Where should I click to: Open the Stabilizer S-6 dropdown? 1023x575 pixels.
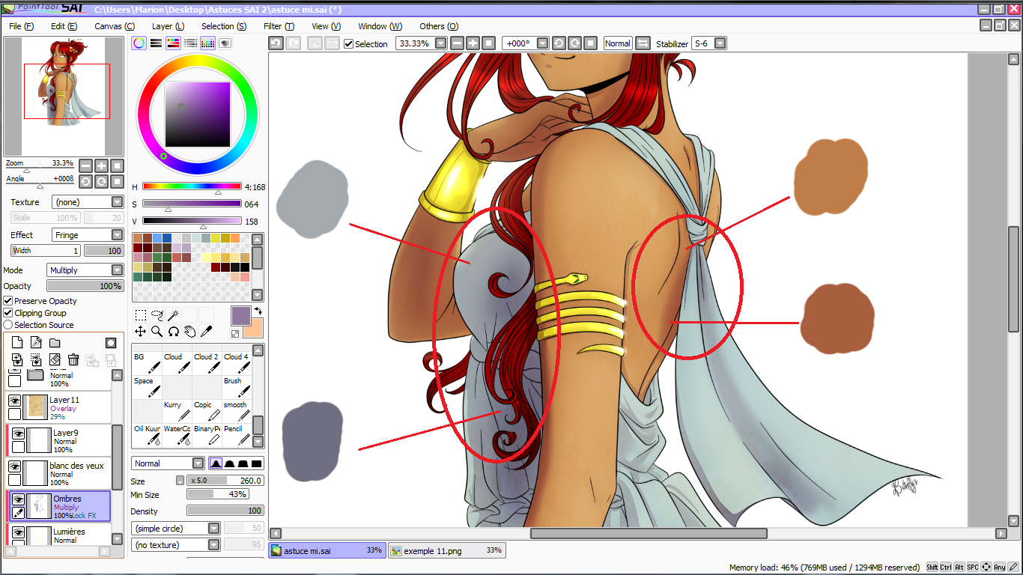pyautogui.click(x=720, y=43)
